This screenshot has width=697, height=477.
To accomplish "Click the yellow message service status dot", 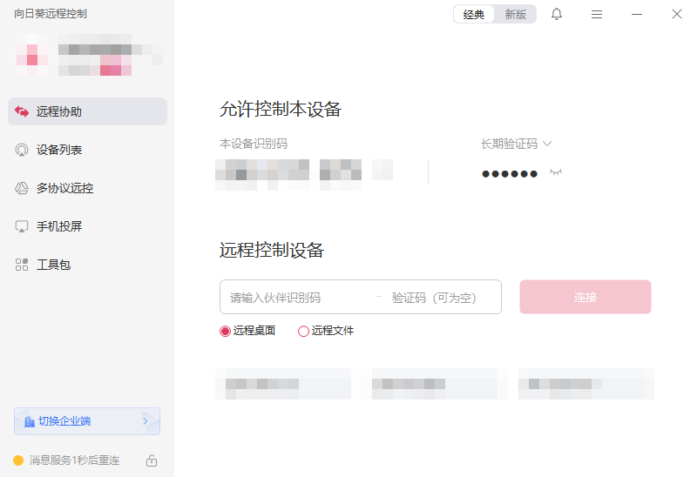I will click(18, 460).
